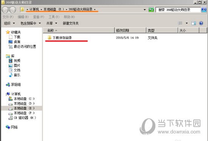Image resolution: width=208 pixels, height=141 pixels.
Task: Click arrow after 本地磁盘 (E:) in address path
Action: click(66, 9)
